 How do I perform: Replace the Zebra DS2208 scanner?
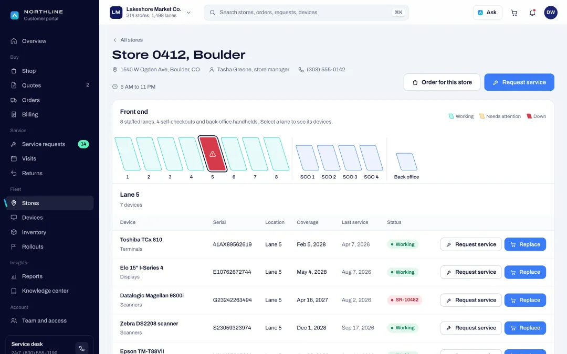[525, 328]
